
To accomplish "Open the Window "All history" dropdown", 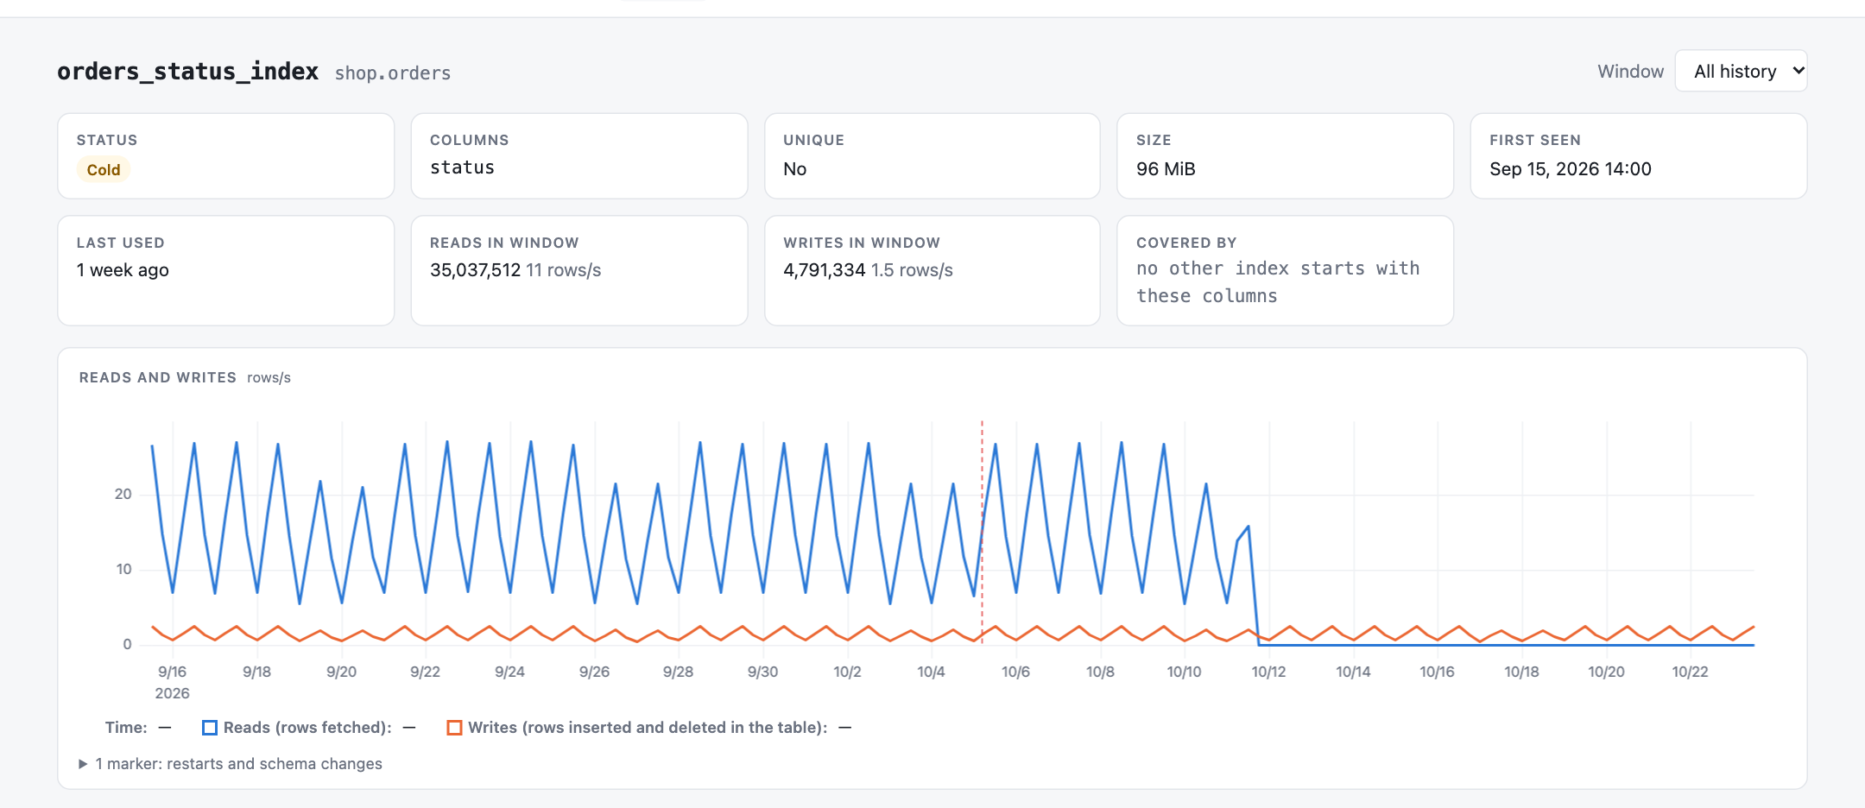I will (x=1741, y=71).
